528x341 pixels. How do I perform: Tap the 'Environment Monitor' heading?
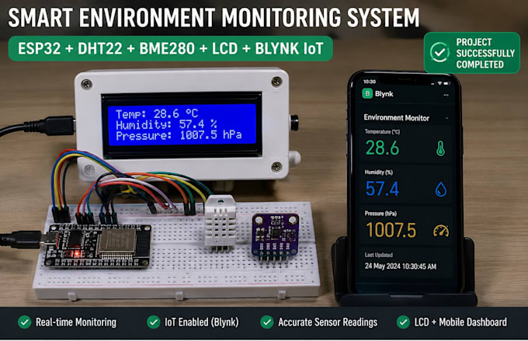coord(396,117)
